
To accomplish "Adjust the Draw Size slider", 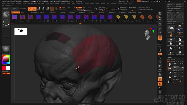I will (107, 9).
